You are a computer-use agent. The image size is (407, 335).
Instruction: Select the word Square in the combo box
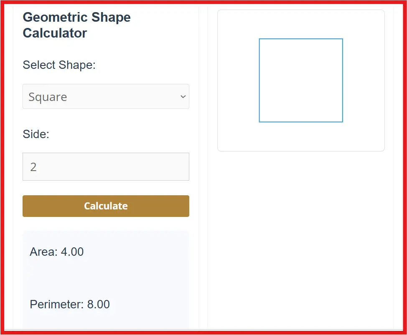coord(47,96)
